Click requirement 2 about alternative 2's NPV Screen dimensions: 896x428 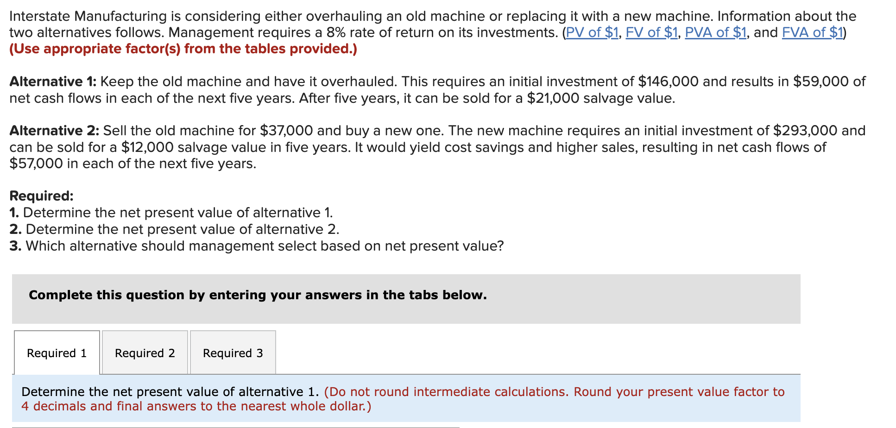(x=175, y=229)
